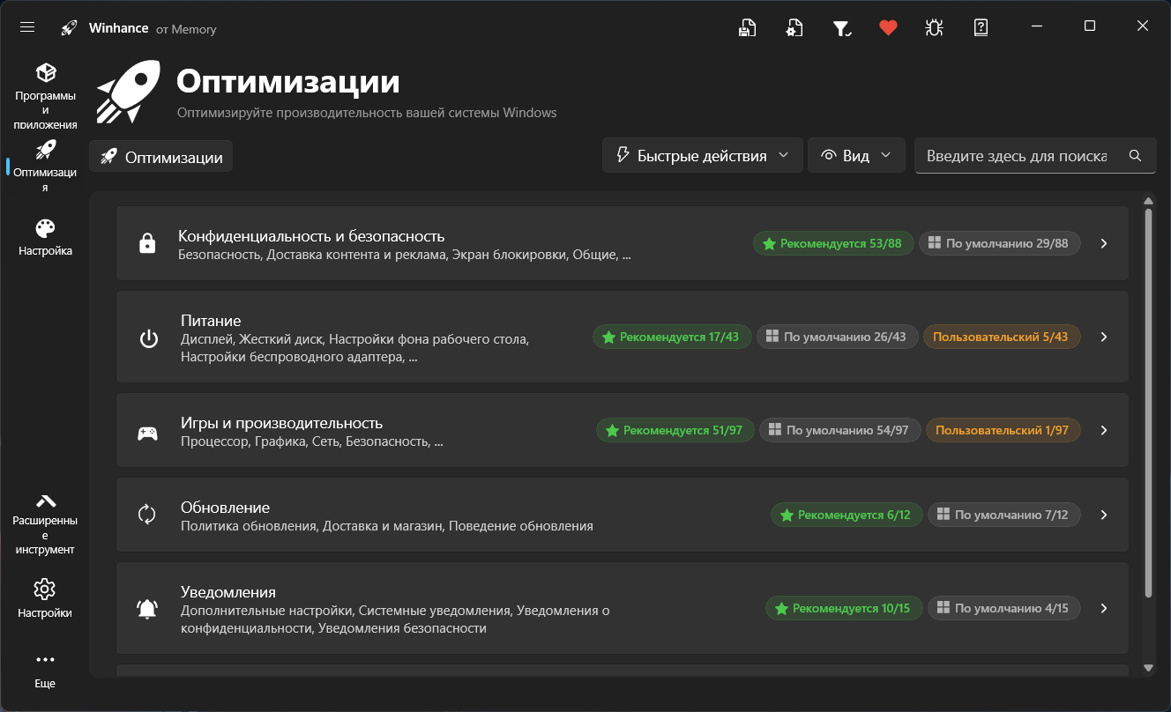Click the По умолчанию 54/97 badge
The height and width of the screenshot is (712, 1171).
point(840,430)
